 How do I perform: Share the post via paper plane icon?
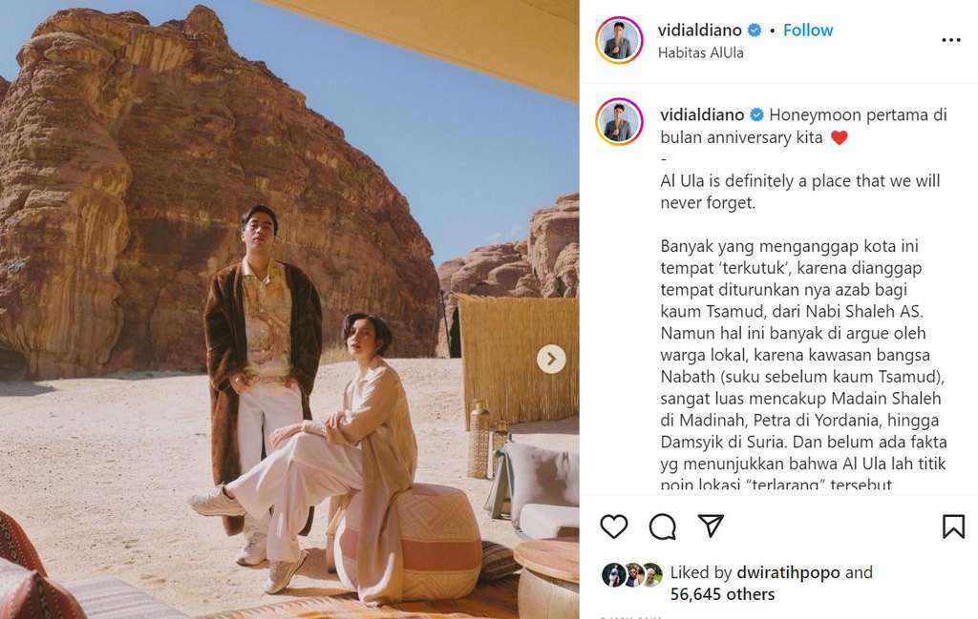(711, 526)
